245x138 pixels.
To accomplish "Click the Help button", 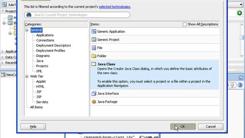I will pos(33,127).
